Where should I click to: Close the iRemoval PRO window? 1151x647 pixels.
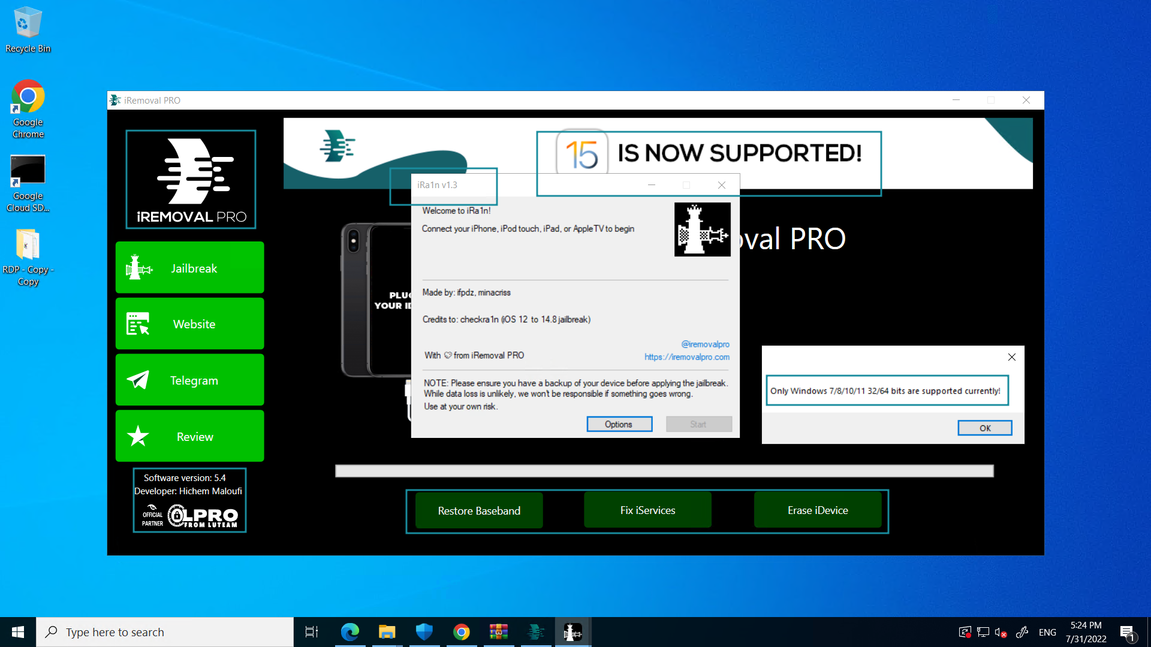(1026, 100)
